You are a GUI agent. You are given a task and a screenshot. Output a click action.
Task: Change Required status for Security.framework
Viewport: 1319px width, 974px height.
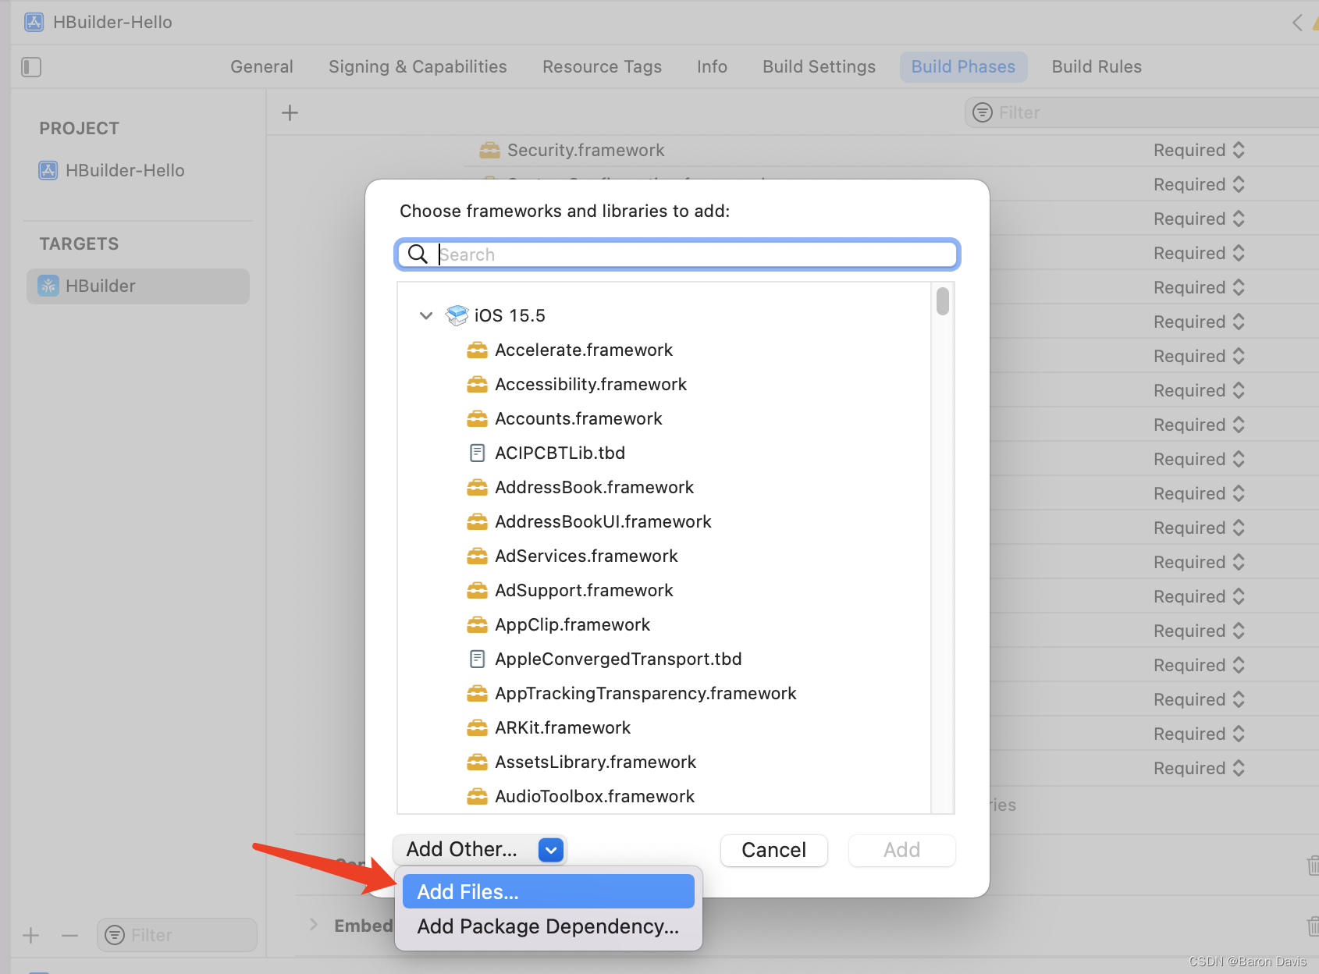coord(1200,150)
